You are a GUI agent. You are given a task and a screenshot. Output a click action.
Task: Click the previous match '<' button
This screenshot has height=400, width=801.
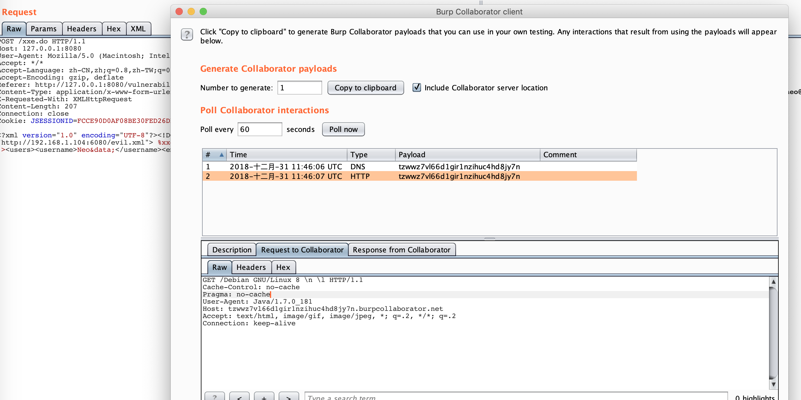point(239,397)
